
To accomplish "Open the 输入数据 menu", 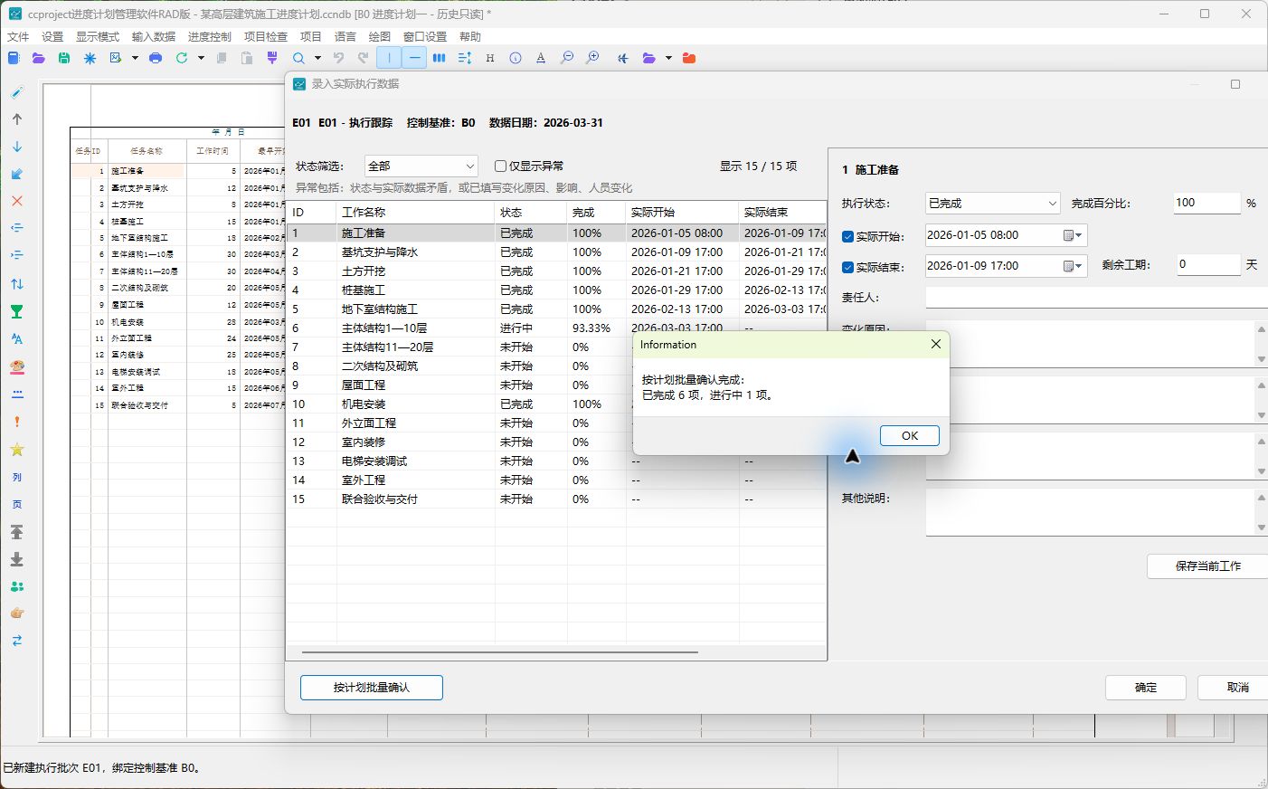I will coord(154,37).
